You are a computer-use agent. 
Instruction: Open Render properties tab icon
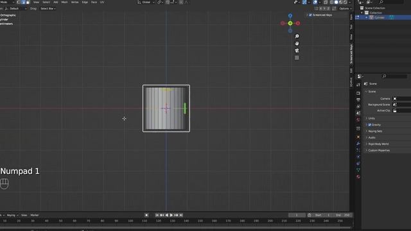point(358,93)
